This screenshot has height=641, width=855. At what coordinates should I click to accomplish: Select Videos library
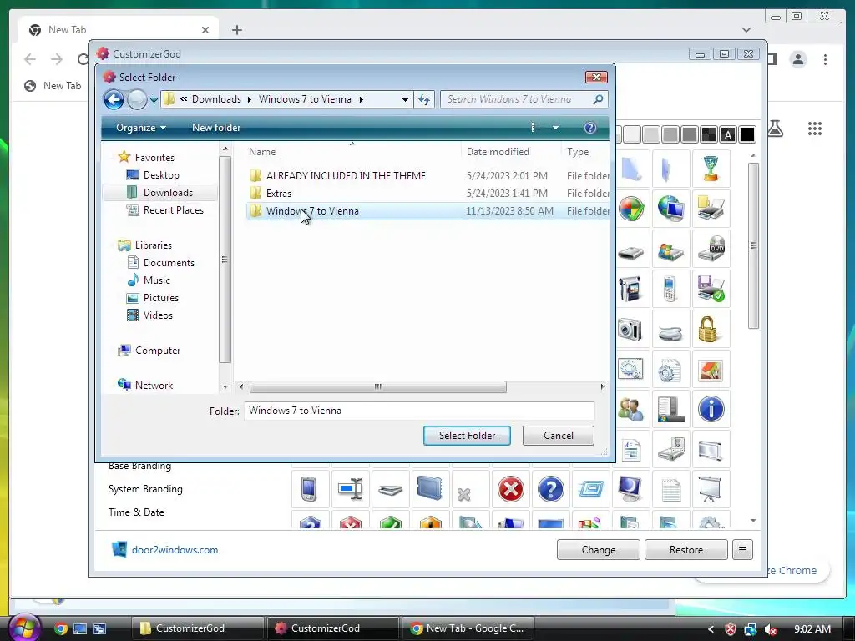[158, 315]
